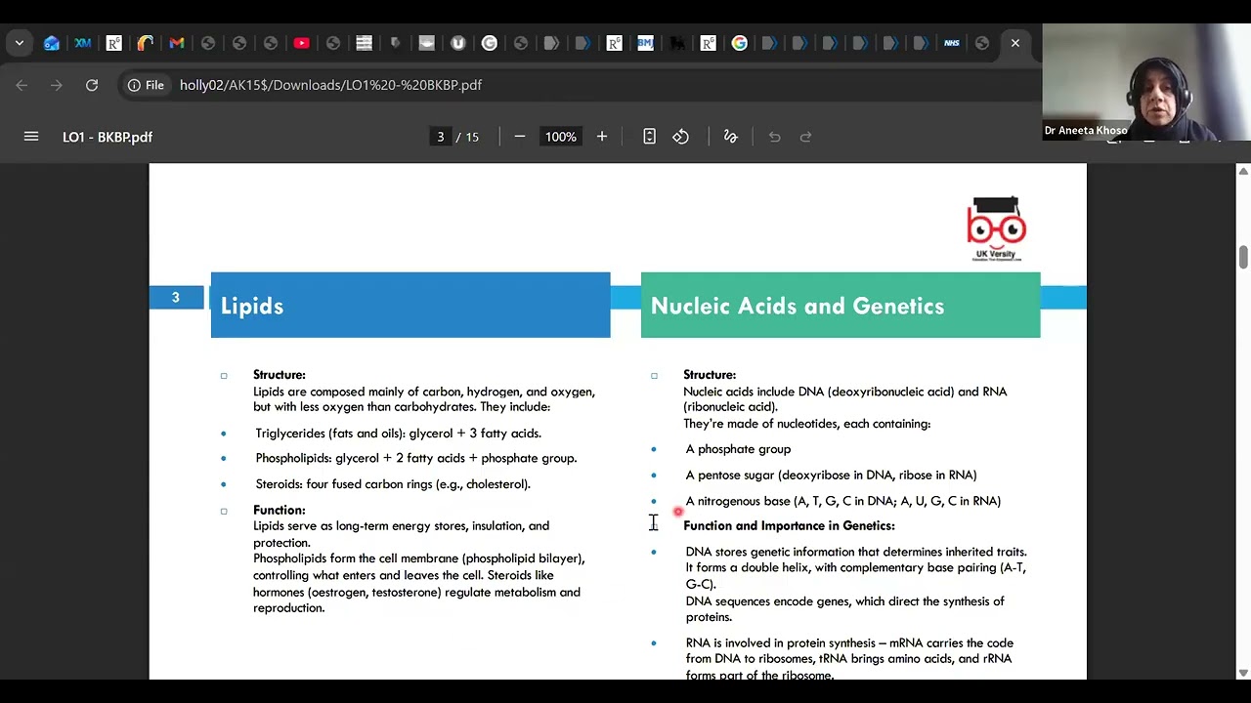Open the PDF viewer sidebar menu
This screenshot has height=703, width=1251.
point(31,137)
